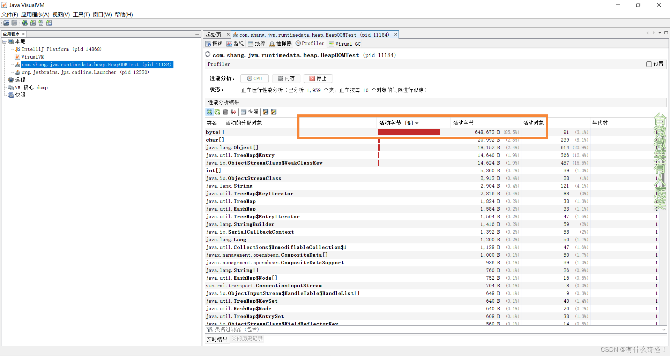Click the byte[] red usage bar
The width and height of the screenshot is (670, 356).
click(409, 132)
